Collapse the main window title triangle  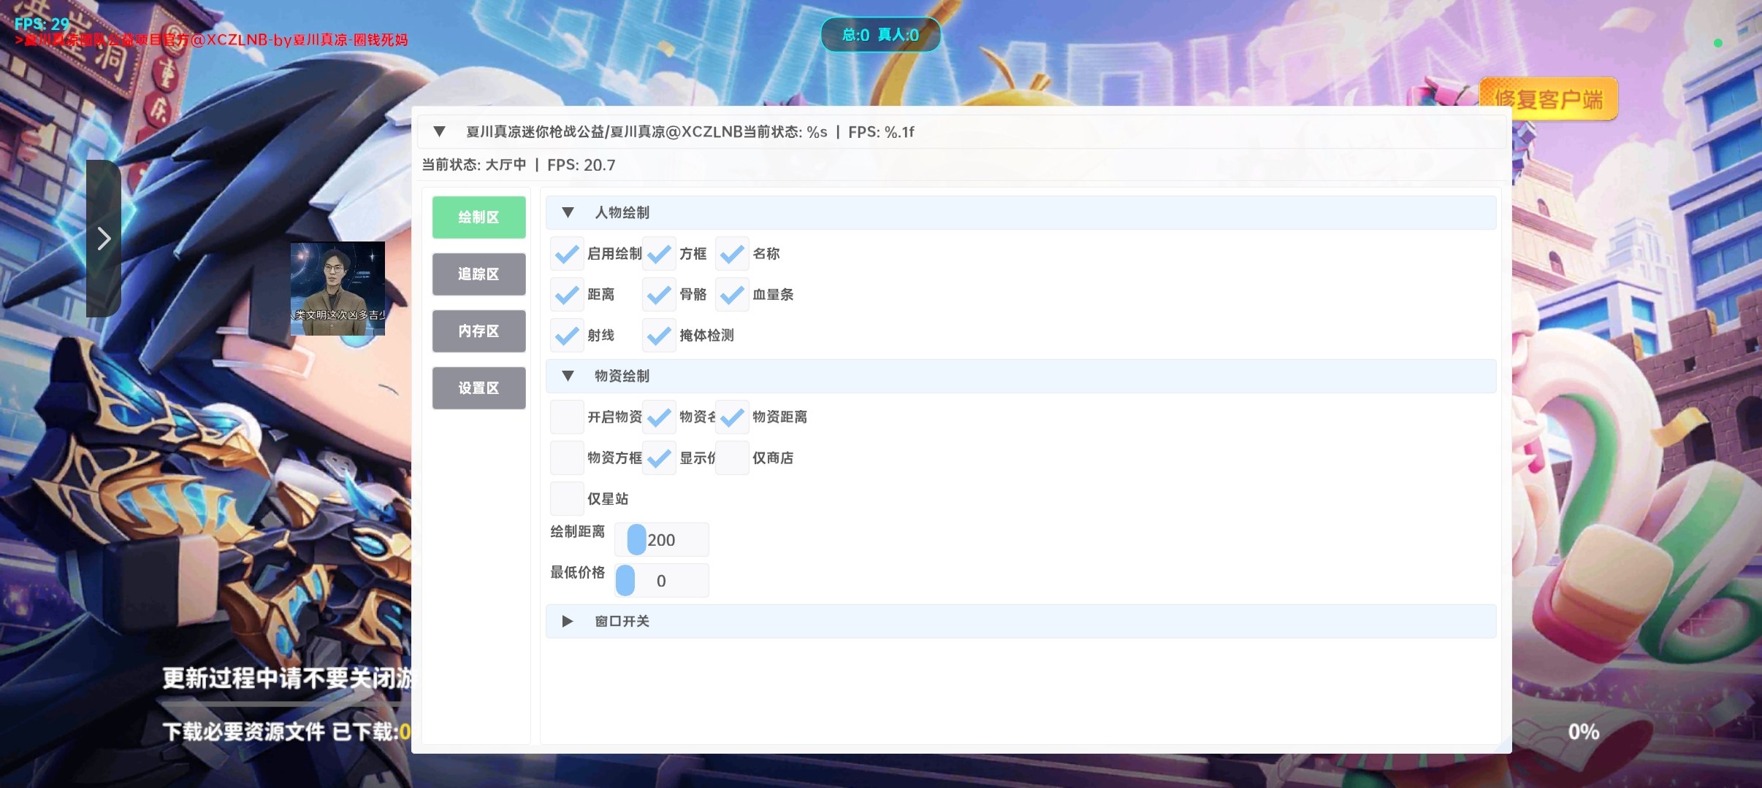click(439, 131)
